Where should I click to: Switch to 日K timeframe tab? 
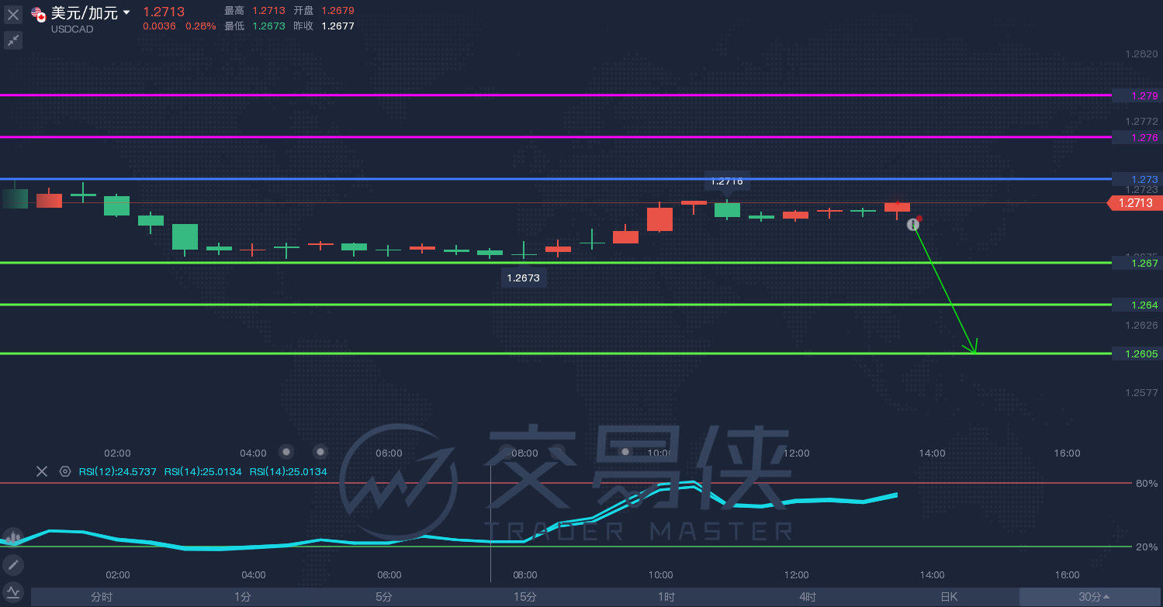click(949, 597)
